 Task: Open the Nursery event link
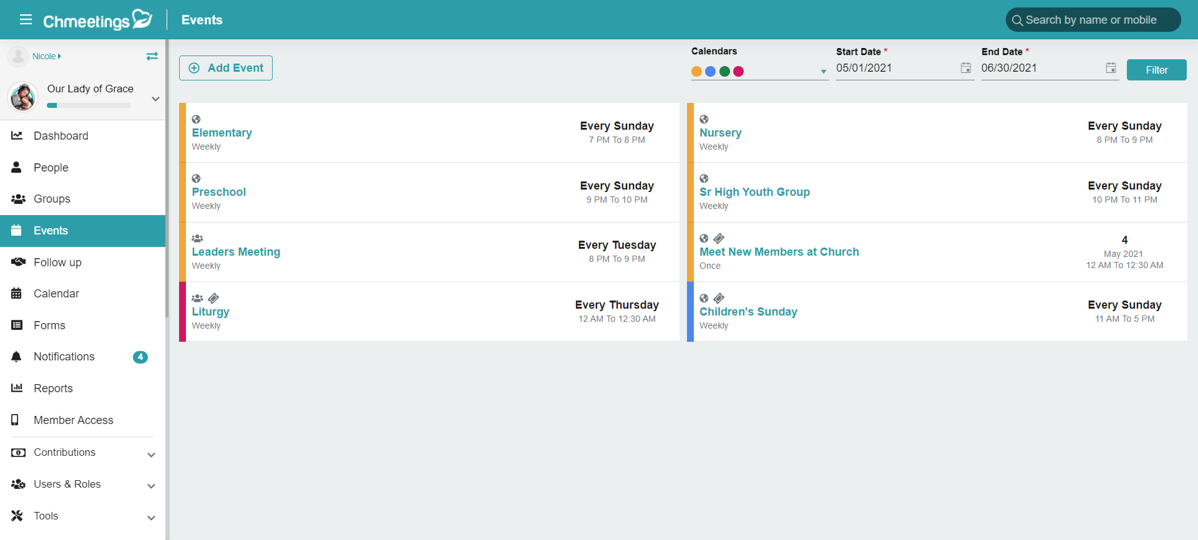(x=720, y=133)
